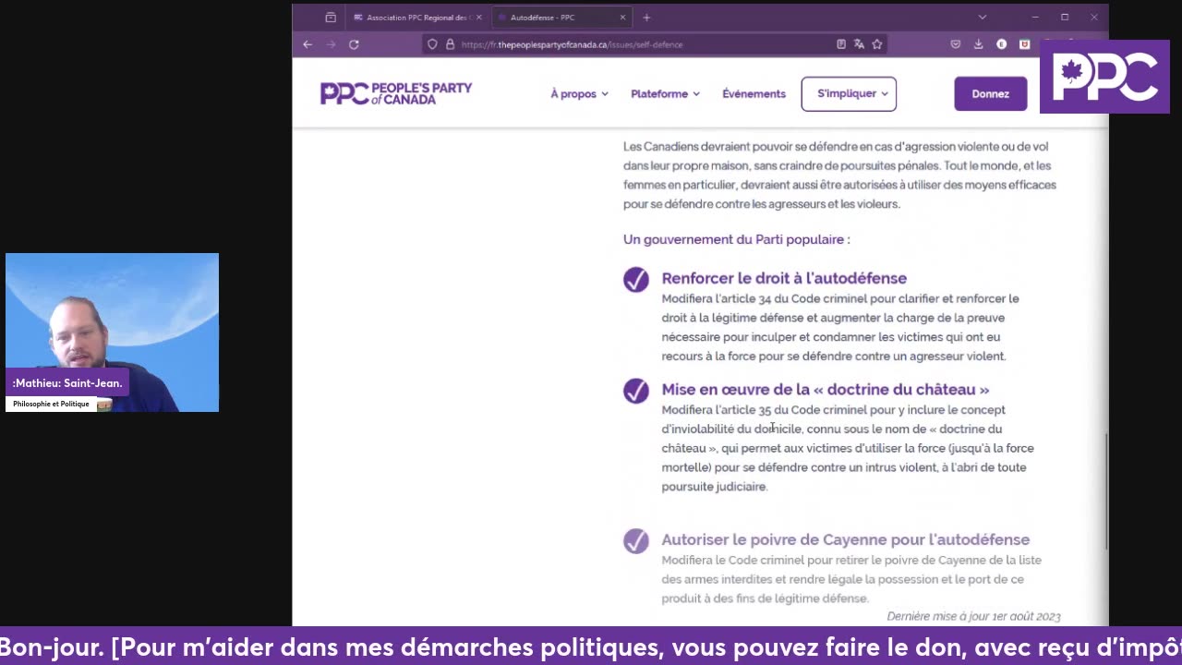This screenshot has width=1182, height=665.
Task: Switch to the Association PPC Regional tab
Action: point(418,18)
